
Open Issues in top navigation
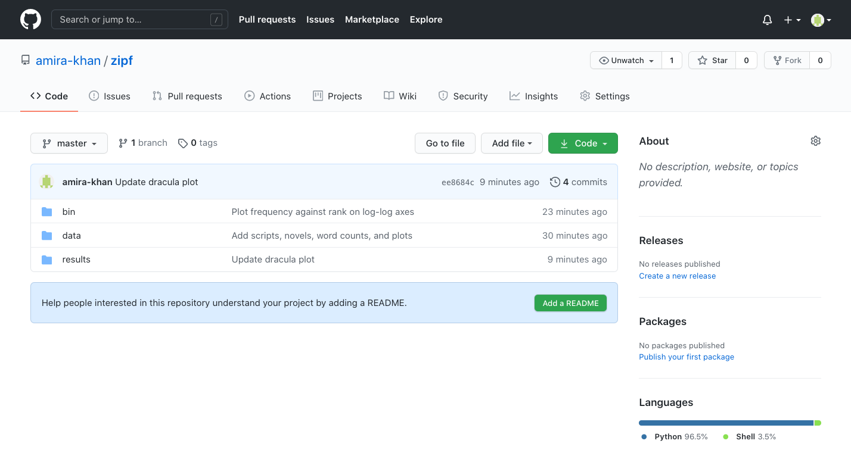pos(320,20)
